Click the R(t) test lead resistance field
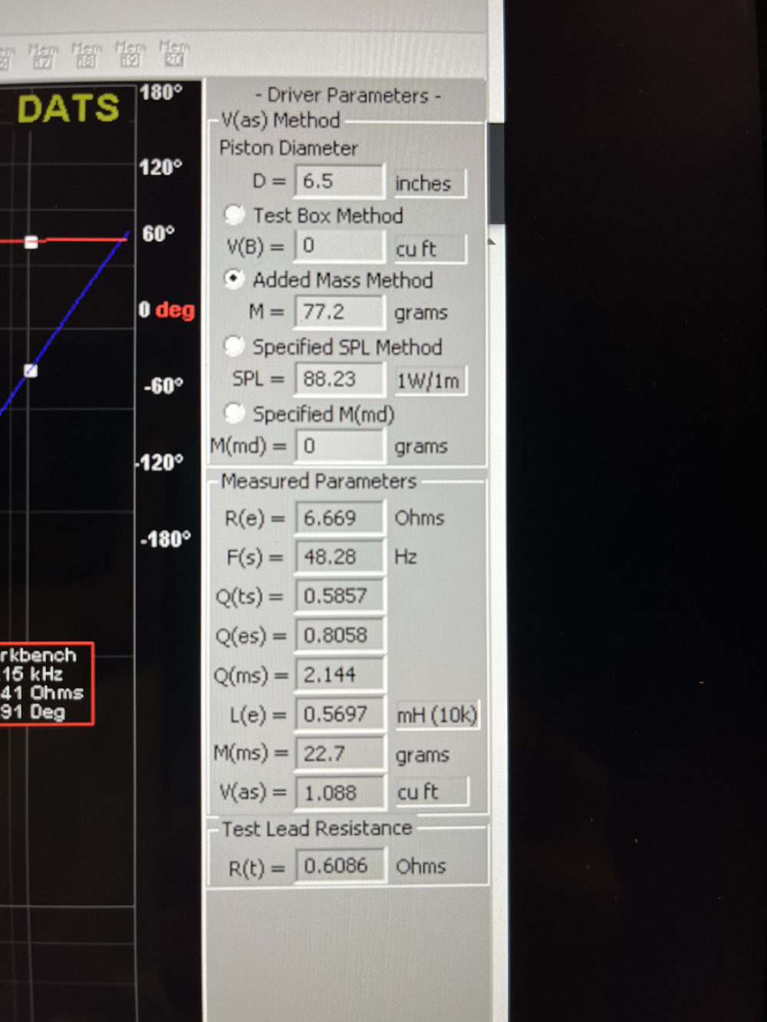The image size is (767, 1022). 340,866
